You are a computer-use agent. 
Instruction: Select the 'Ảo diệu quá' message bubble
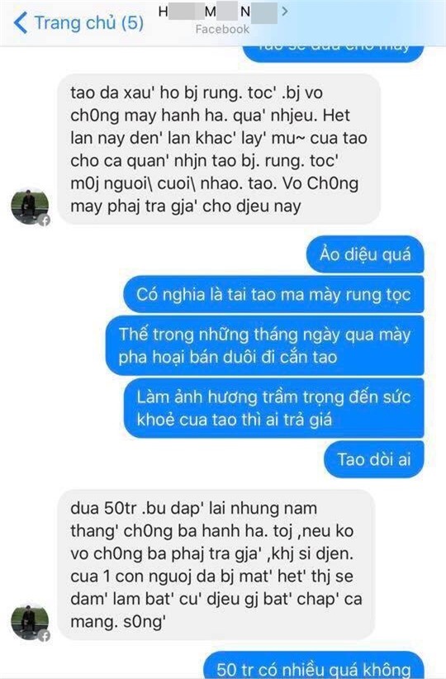coord(365,254)
